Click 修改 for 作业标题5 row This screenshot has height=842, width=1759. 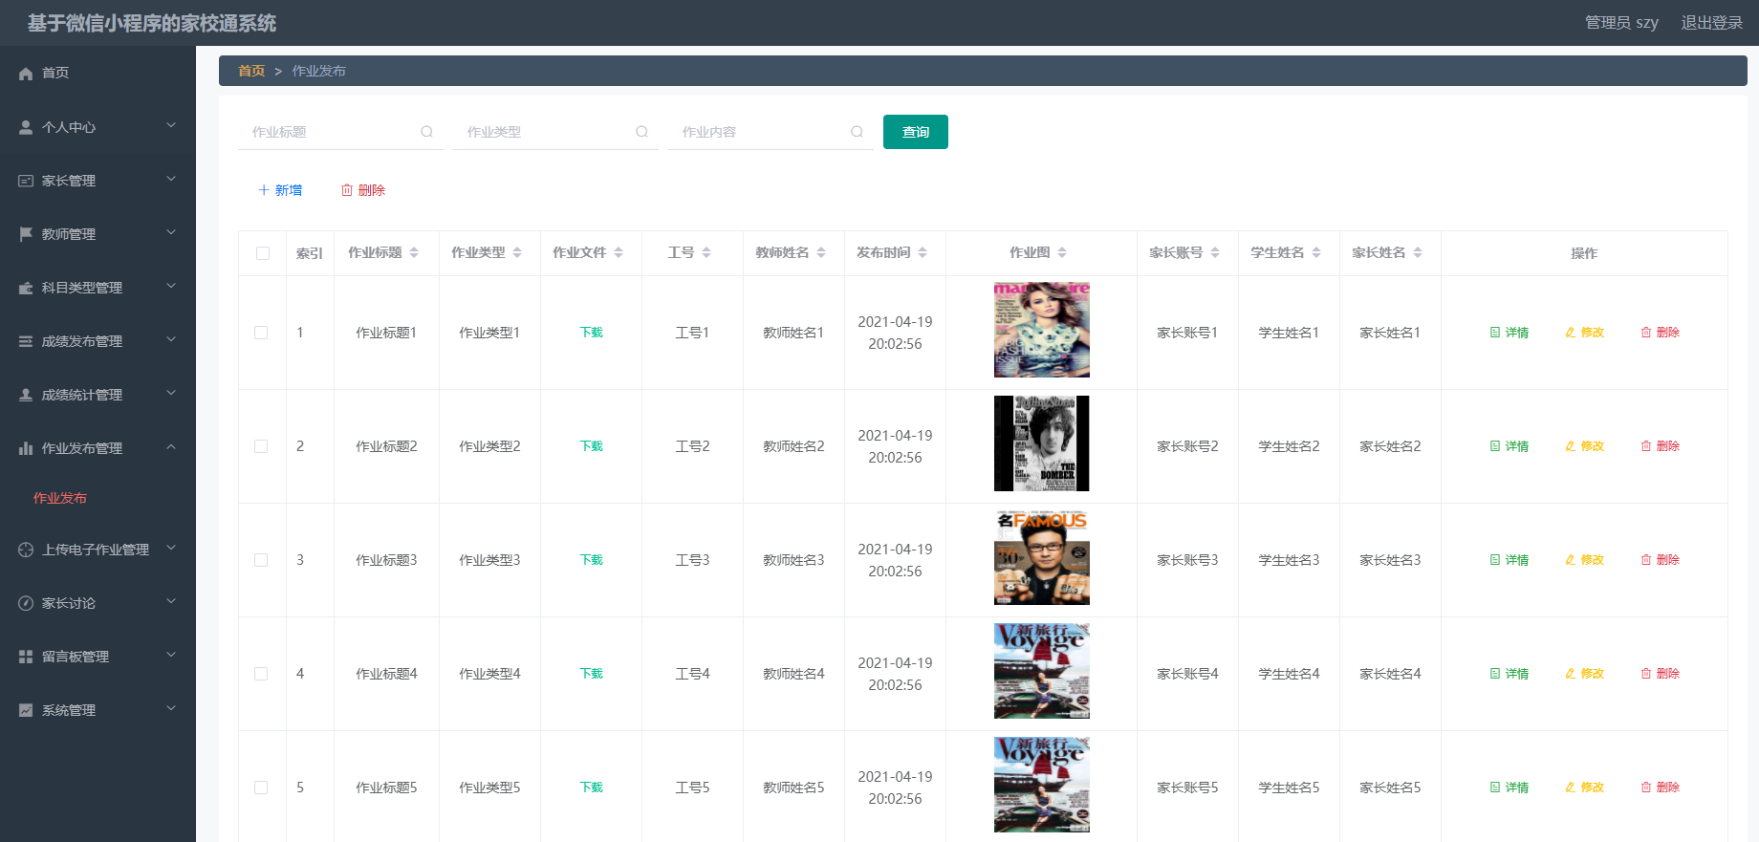pyautogui.click(x=1585, y=788)
